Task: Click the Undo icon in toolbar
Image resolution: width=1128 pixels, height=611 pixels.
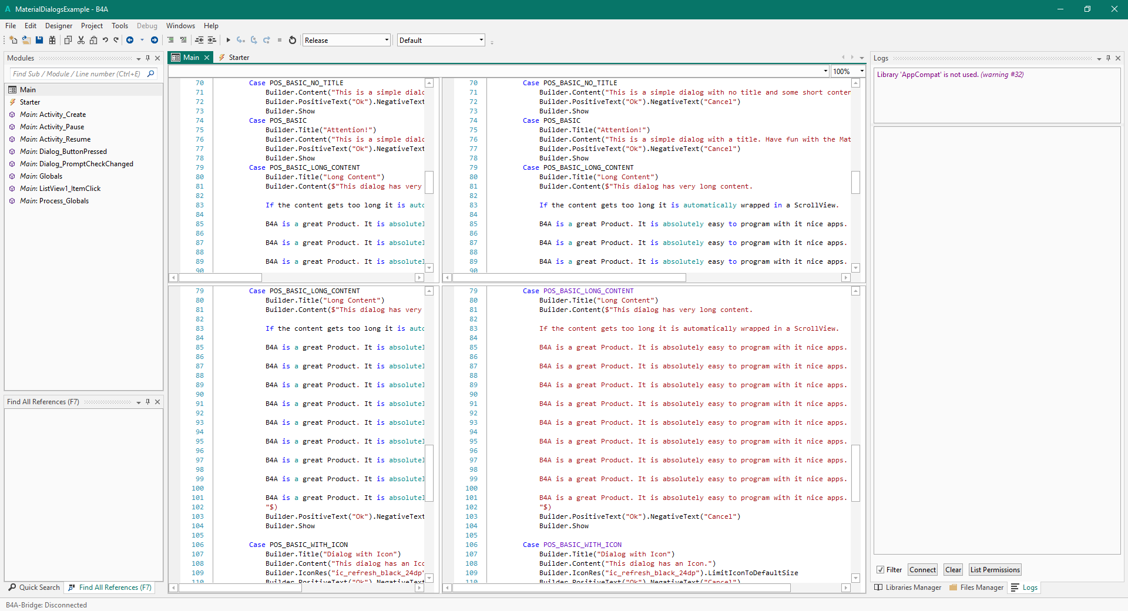Action: tap(105, 40)
